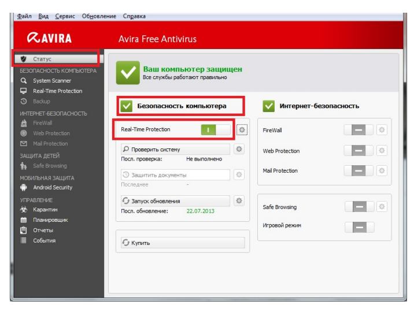The image size is (414, 309).
Task: Click the clipboard icon beside Отчеты
Action: pyautogui.click(x=24, y=230)
